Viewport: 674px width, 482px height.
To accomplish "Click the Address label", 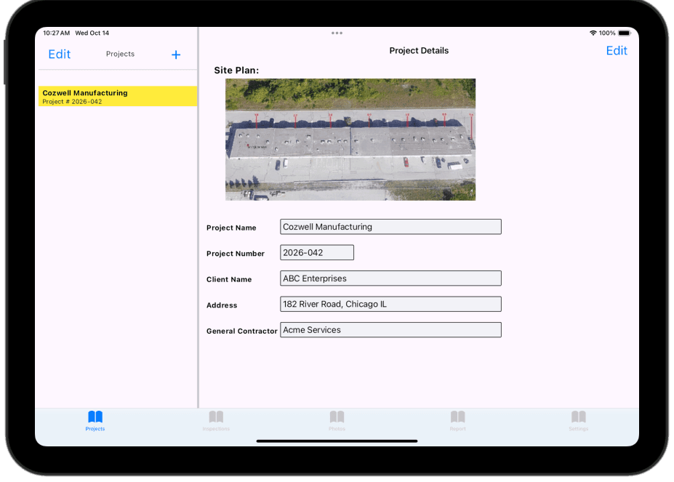I will tap(221, 305).
